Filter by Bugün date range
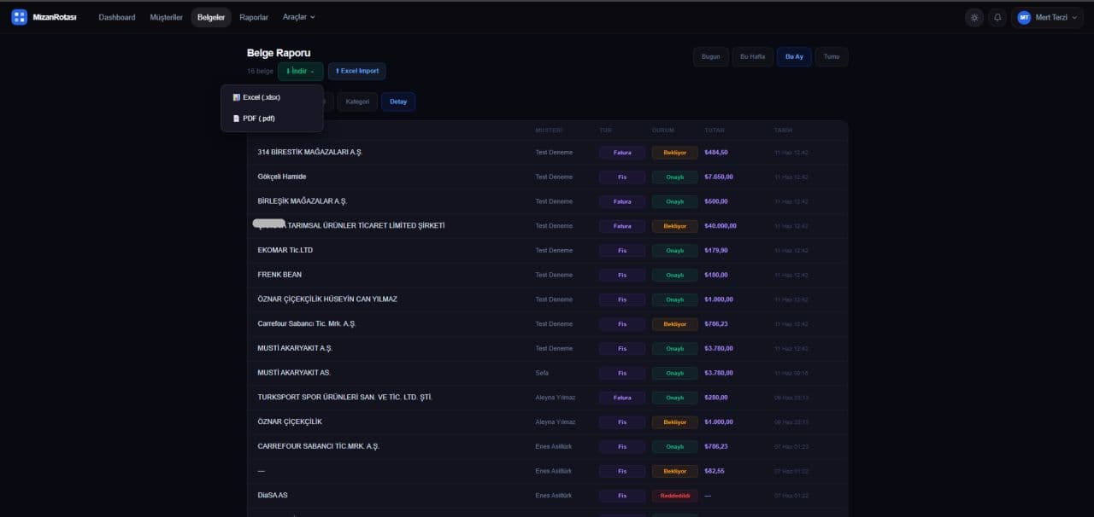This screenshot has height=517, width=1094. pyautogui.click(x=711, y=57)
